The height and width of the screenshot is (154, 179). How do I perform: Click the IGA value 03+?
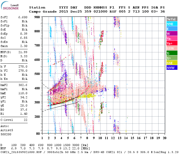pyautogui.click(x=154, y=12)
